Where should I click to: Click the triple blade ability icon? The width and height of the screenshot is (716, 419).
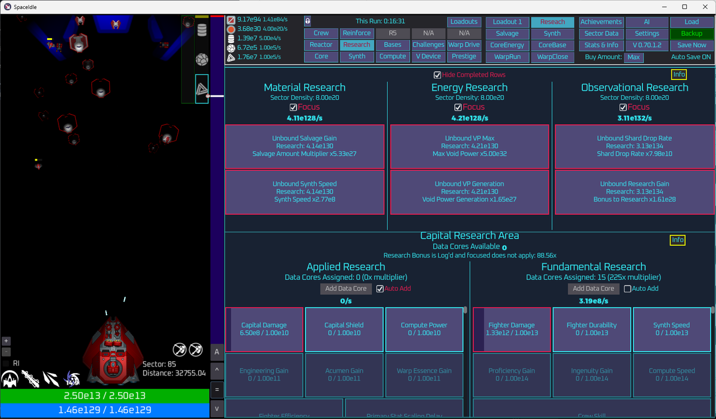[51, 378]
